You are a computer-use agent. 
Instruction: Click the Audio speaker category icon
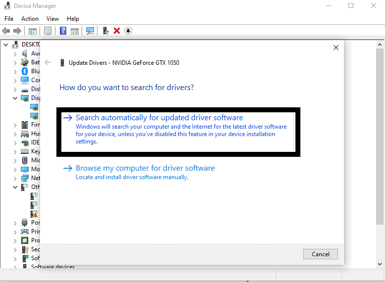pyautogui.click(x=25, y=53)
